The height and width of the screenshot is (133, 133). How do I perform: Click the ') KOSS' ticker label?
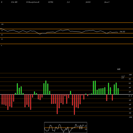coord(88,2)
